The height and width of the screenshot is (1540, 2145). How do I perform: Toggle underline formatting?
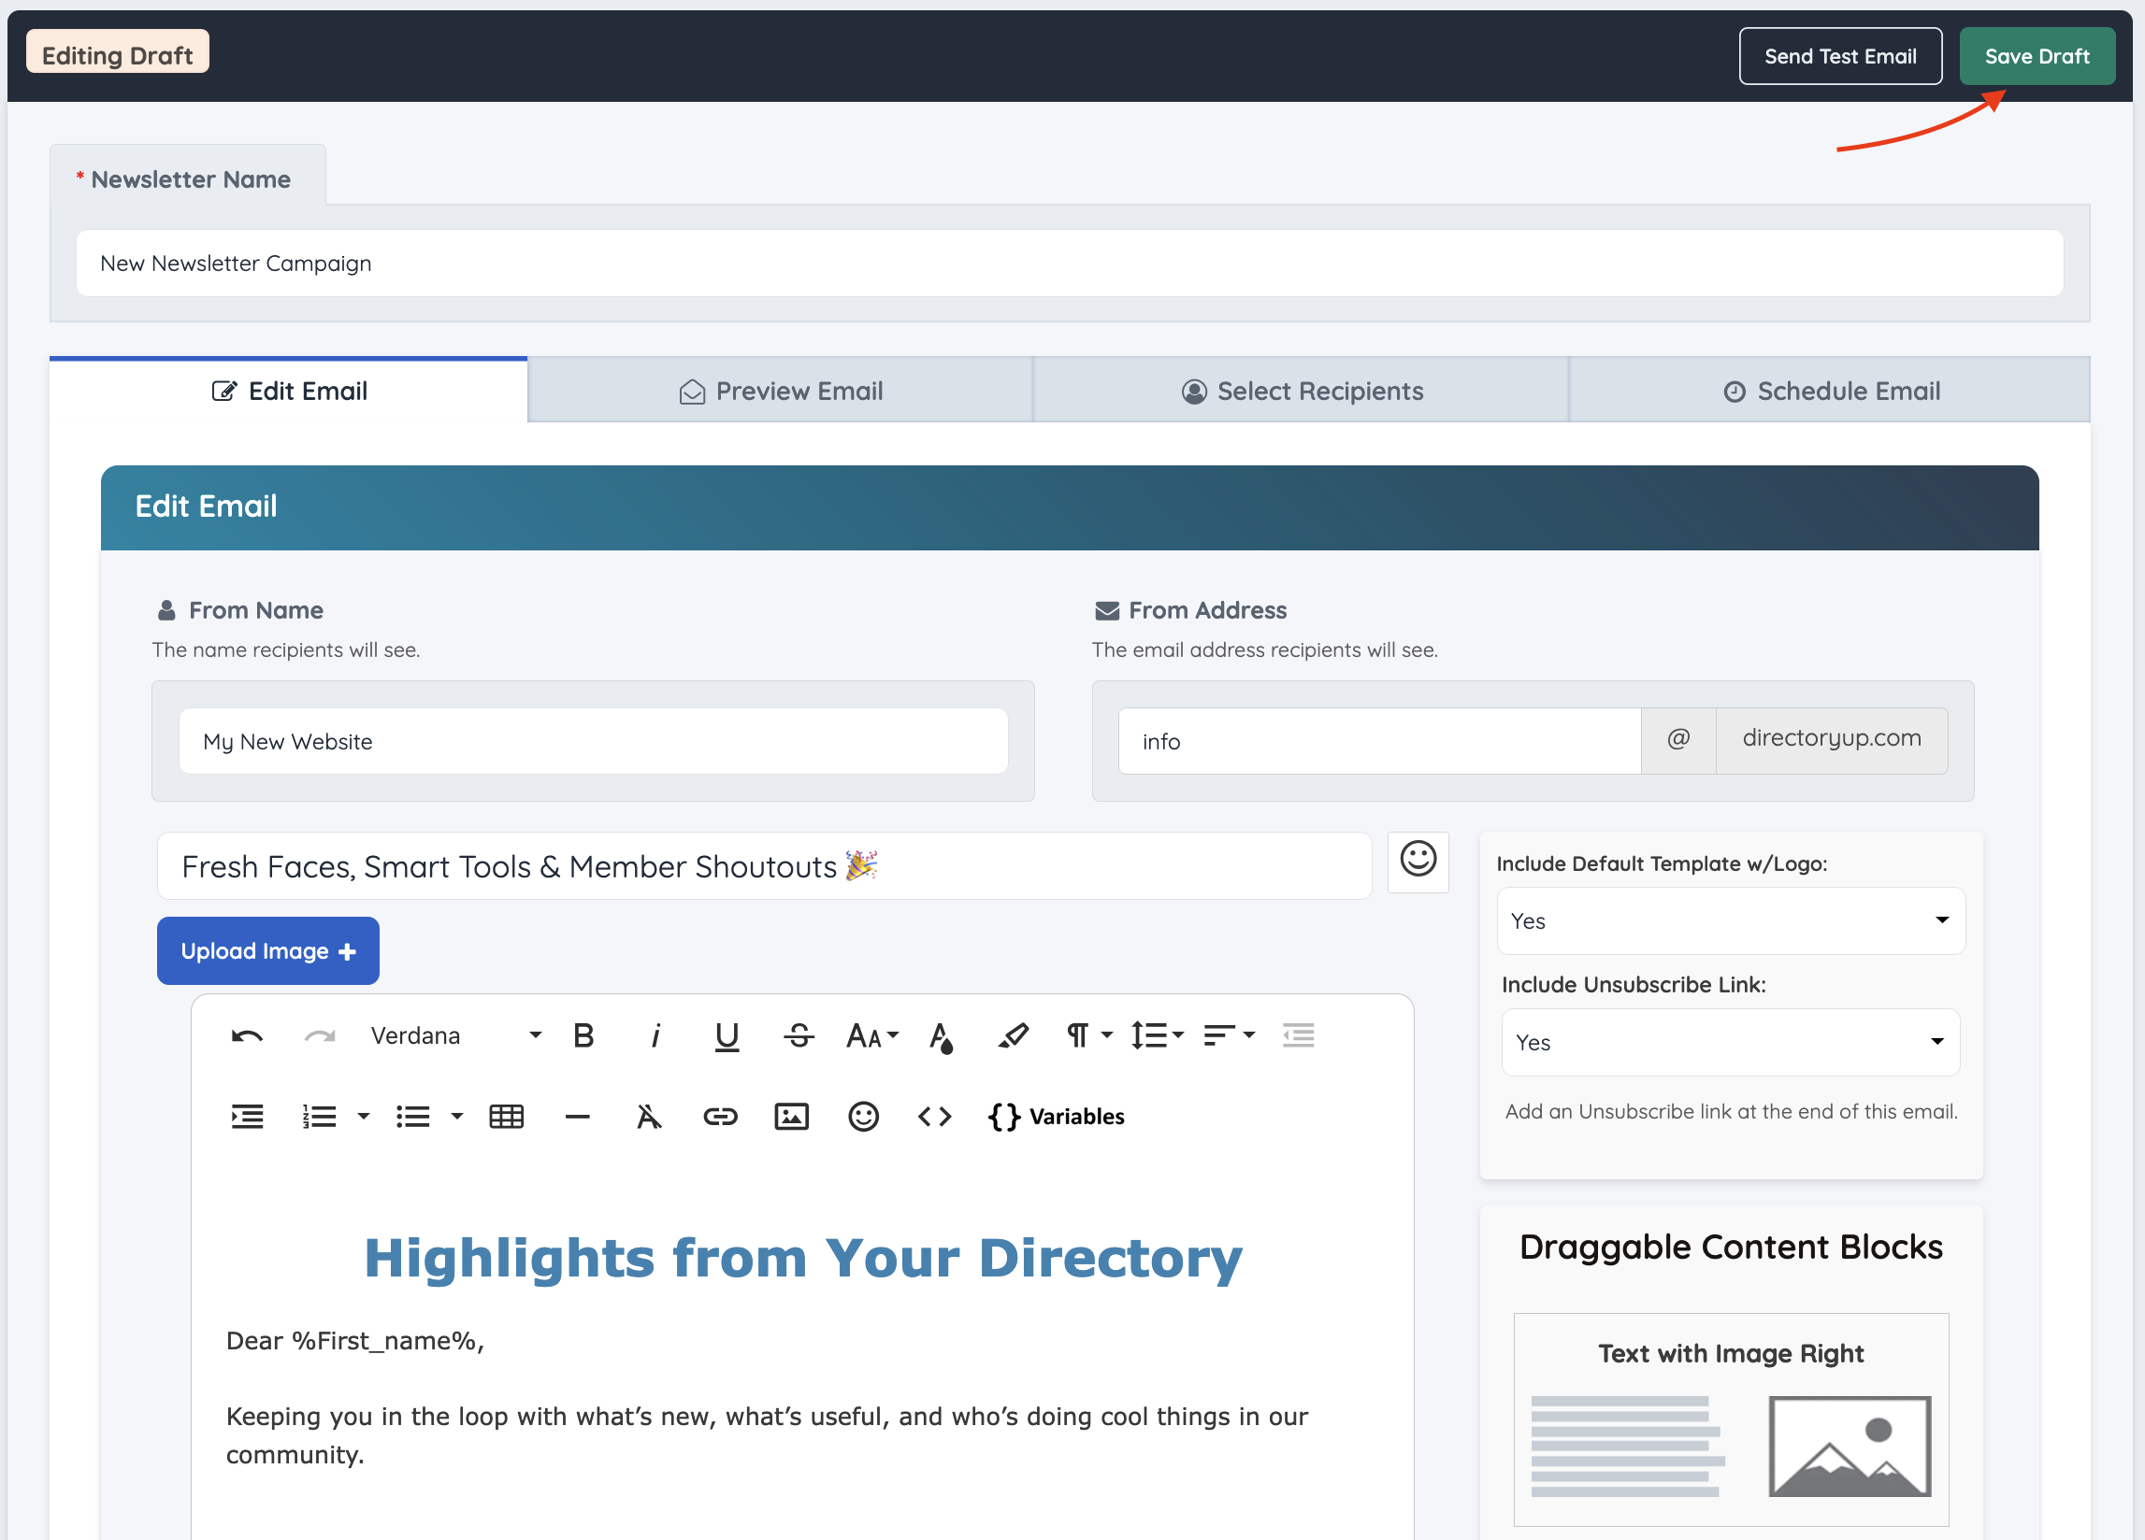tap(727, 1036)
